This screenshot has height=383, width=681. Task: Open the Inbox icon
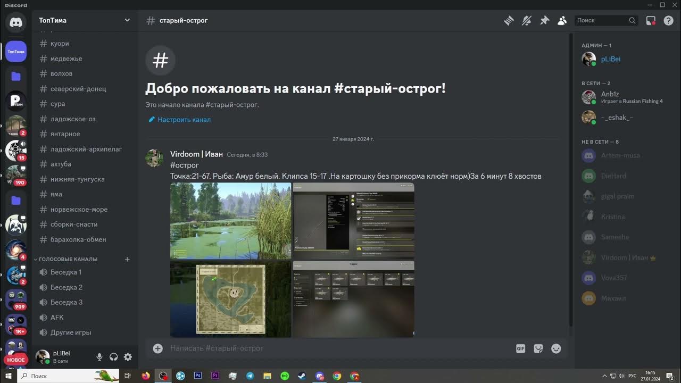pos(651,20)
